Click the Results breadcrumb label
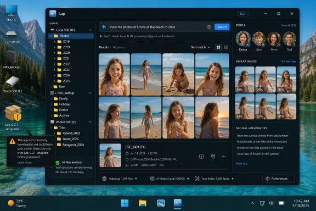The height and width of the screenshot is (211, 316). click(104, 47)
